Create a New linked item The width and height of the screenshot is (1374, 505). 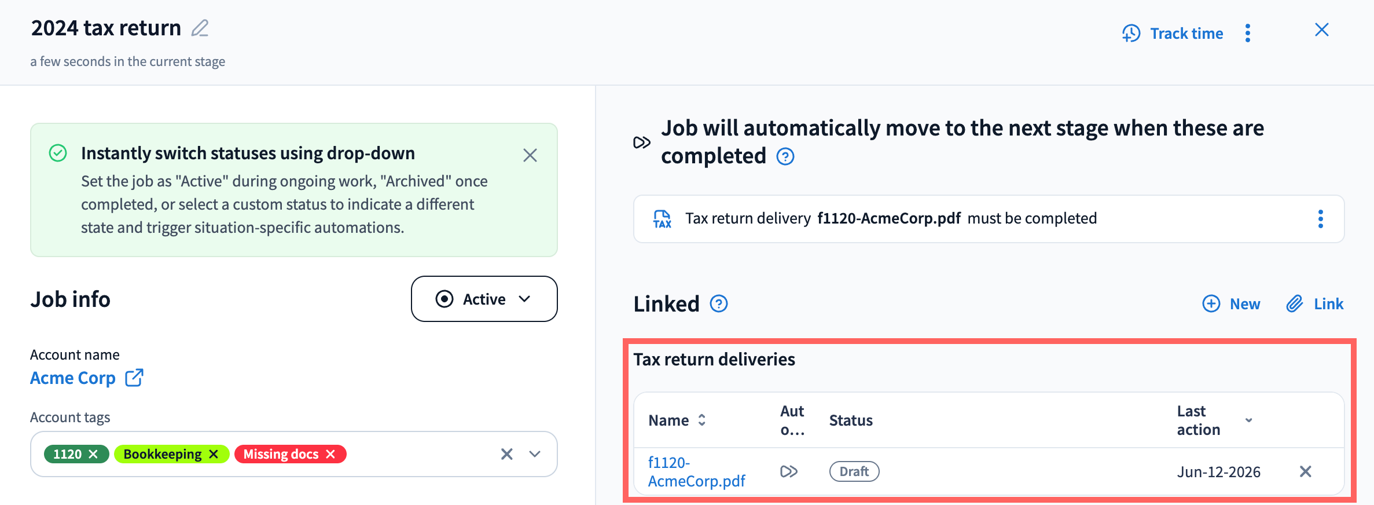(x=1231, y=303)
